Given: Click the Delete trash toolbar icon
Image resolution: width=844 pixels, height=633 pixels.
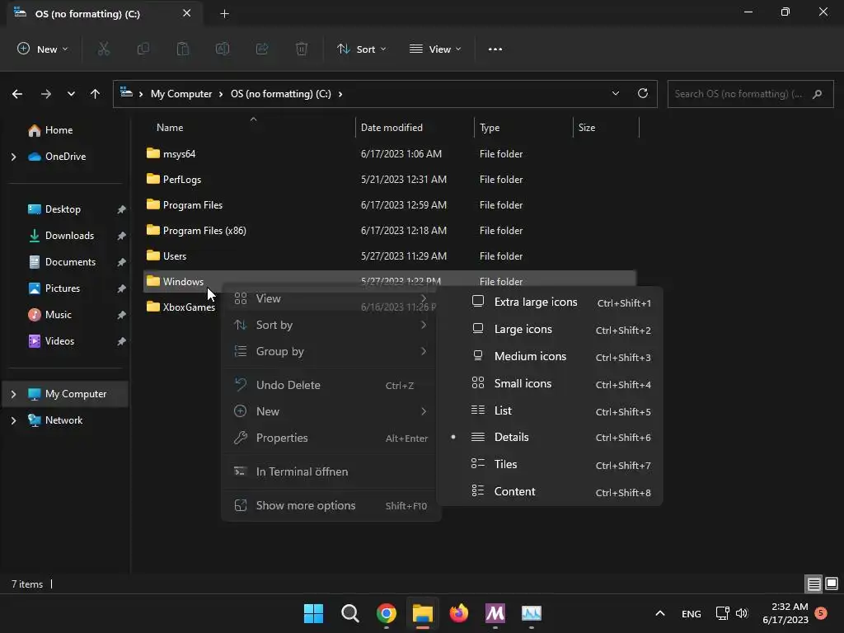Looking at the screenshot, I should [x=302, y=49].
